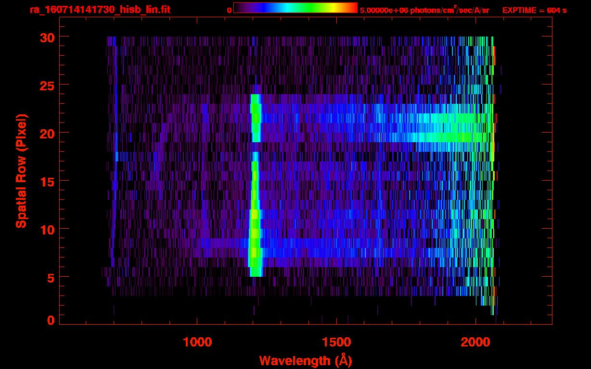Click the filename title ra_160714141730_hisb_lin.fit
The height and width of the screenshot is (369, 591).
coord(100,10)
